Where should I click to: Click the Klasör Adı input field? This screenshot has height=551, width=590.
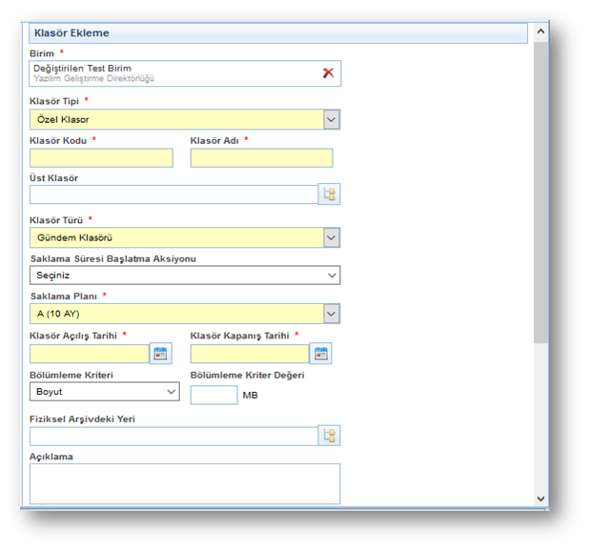(261, 158)
